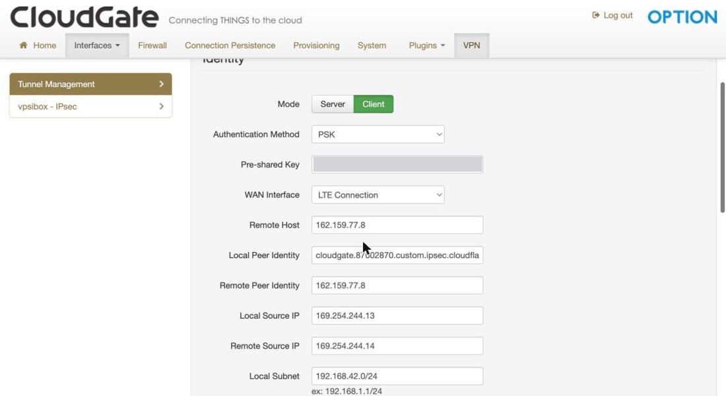Click the Local Subnet field
The height and width of the screenshot is (396, 726).
tap(397, 376)
